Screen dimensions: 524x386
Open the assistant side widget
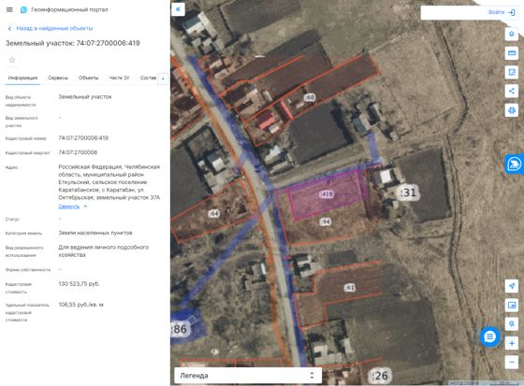(x=515, y=164)
